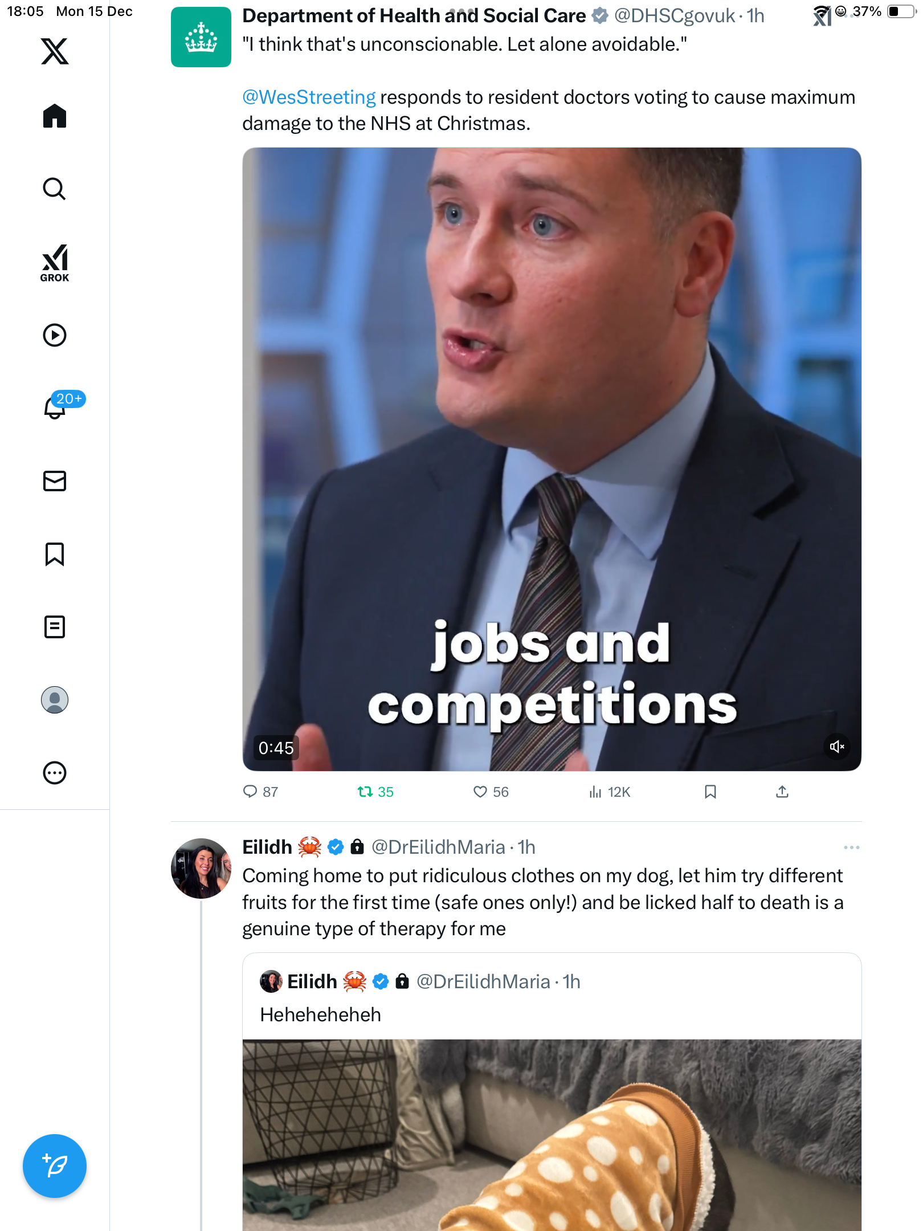Open replies on the DHSC tweet
923x1231 pixels.
pyautogui.click(x=250, y=792)
